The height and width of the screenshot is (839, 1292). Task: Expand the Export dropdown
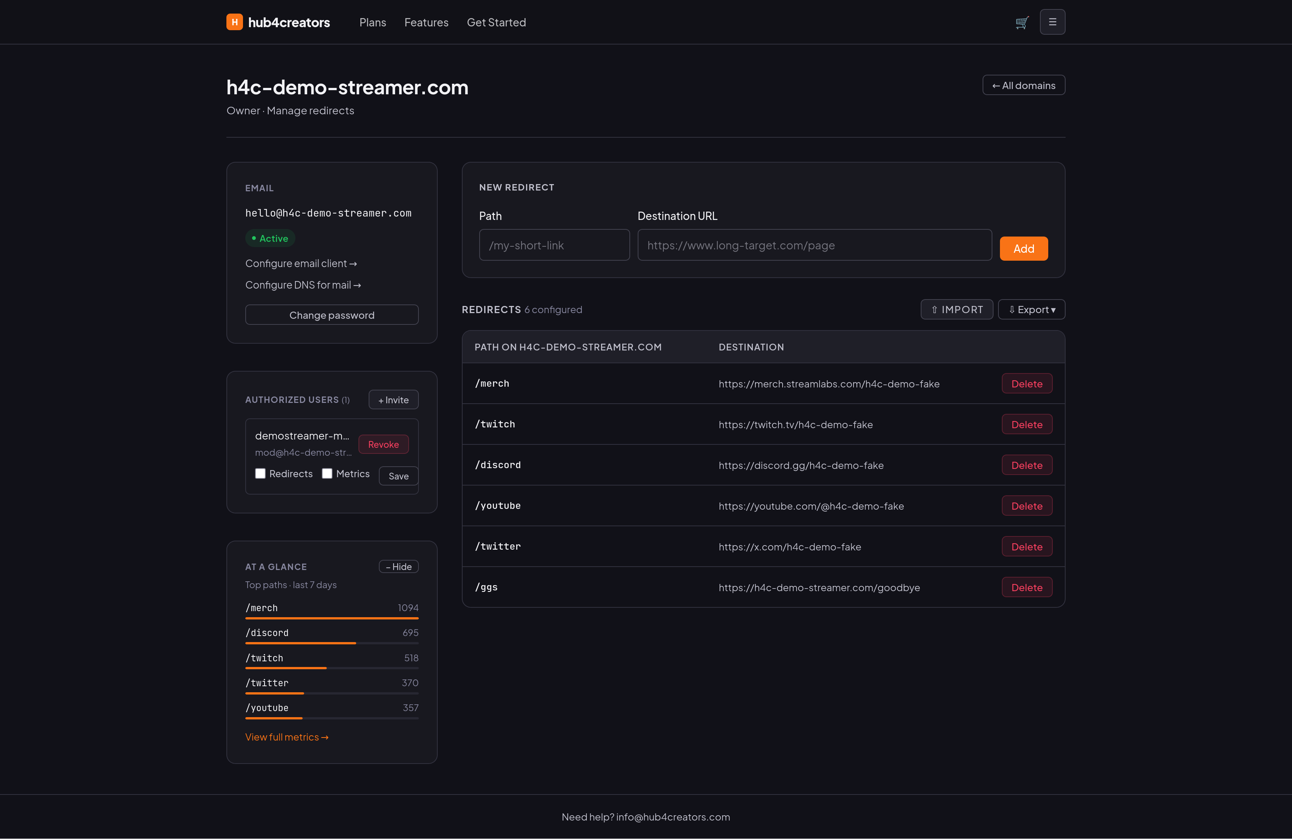click(1031, 309)
